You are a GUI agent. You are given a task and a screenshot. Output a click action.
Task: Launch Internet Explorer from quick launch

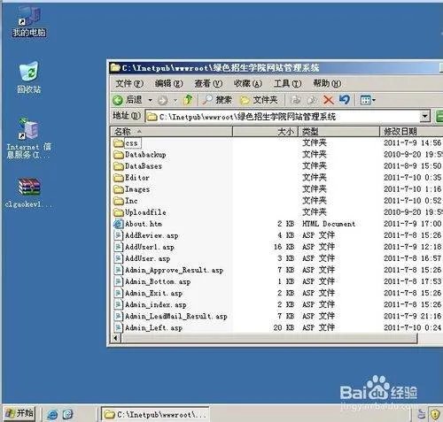52,414
